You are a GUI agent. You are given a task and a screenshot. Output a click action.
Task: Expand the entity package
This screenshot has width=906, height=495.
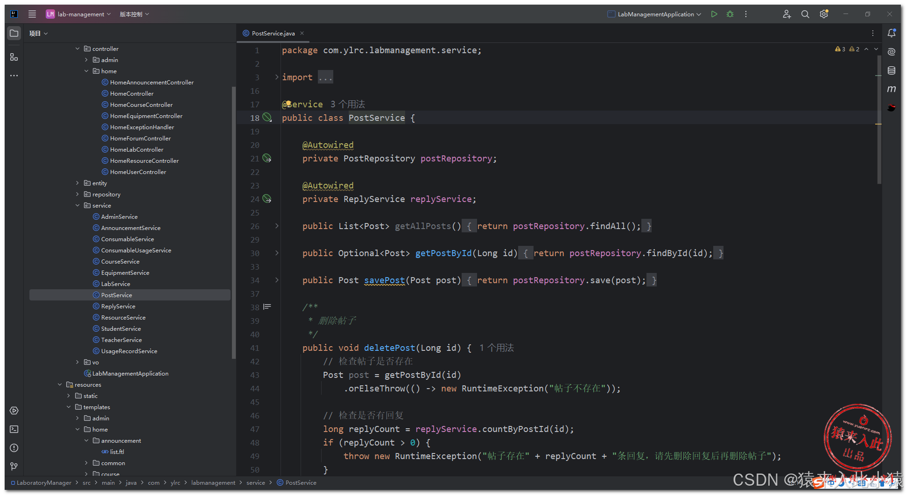77,183
